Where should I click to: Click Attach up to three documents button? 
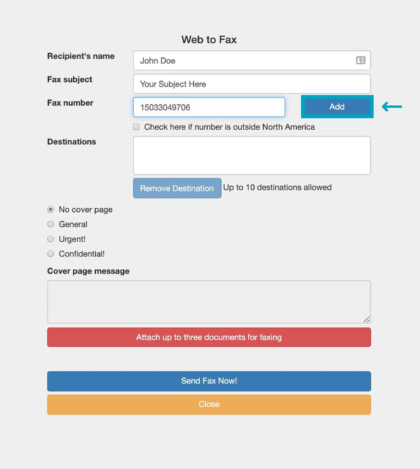coord(209,337)
